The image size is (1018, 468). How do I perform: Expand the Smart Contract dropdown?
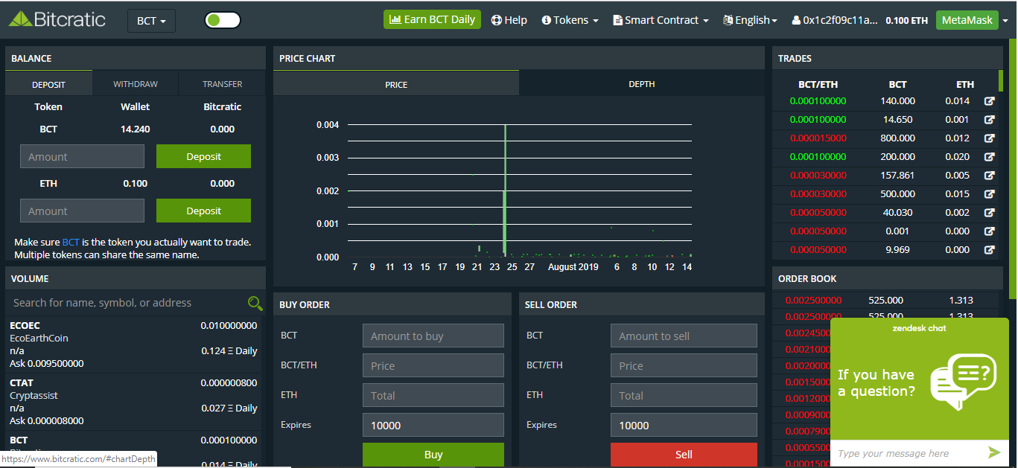click(x=661, y=20)
